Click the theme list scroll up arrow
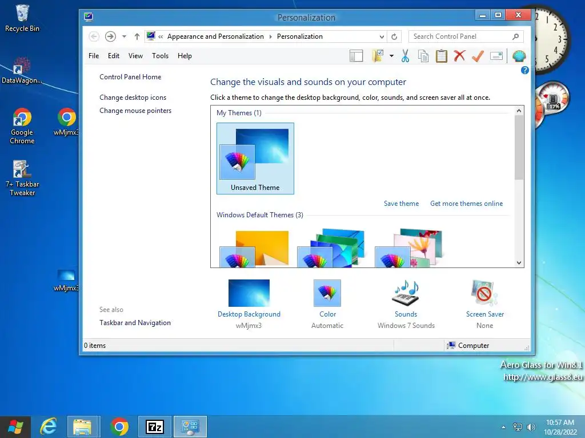 click(x=519, y=111)
